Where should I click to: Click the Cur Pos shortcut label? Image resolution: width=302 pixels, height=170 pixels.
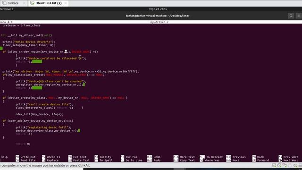(132, 157)
